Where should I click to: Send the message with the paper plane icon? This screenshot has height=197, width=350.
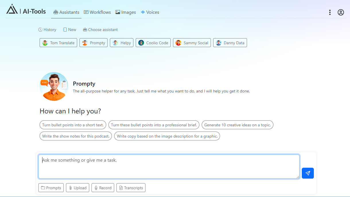pyautogui.click(x=308, y=173)
